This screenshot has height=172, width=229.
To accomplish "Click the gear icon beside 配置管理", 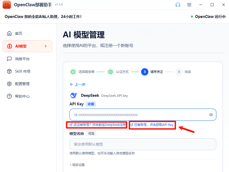I will (9, 84).
